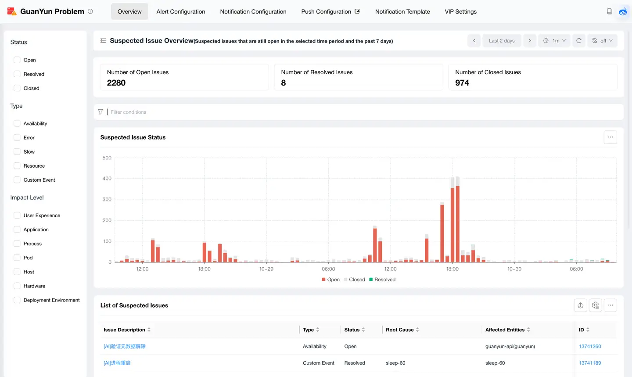This screenshot has height=377, width=632.
Task: Expand the auto-refresh off dropdown
Action: coord(602,41)
